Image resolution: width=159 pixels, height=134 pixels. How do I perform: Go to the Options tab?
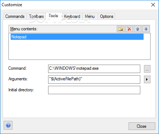click(106, 16)
